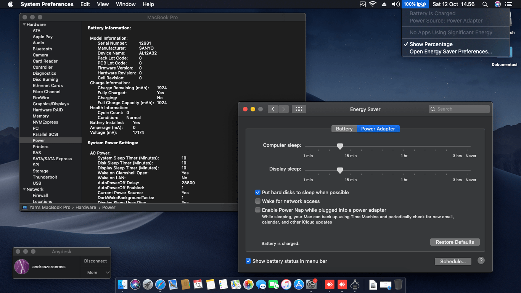Open the Music app in dock
This screenshot has width=521, height=293.
[286, 284]
